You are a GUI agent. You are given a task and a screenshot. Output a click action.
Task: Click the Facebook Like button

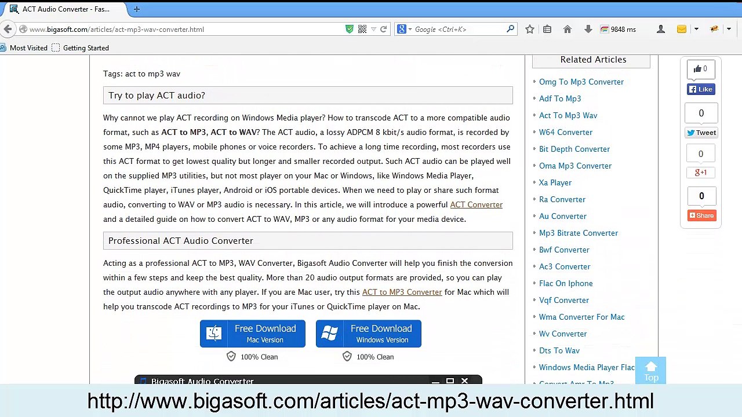(701, 89)
